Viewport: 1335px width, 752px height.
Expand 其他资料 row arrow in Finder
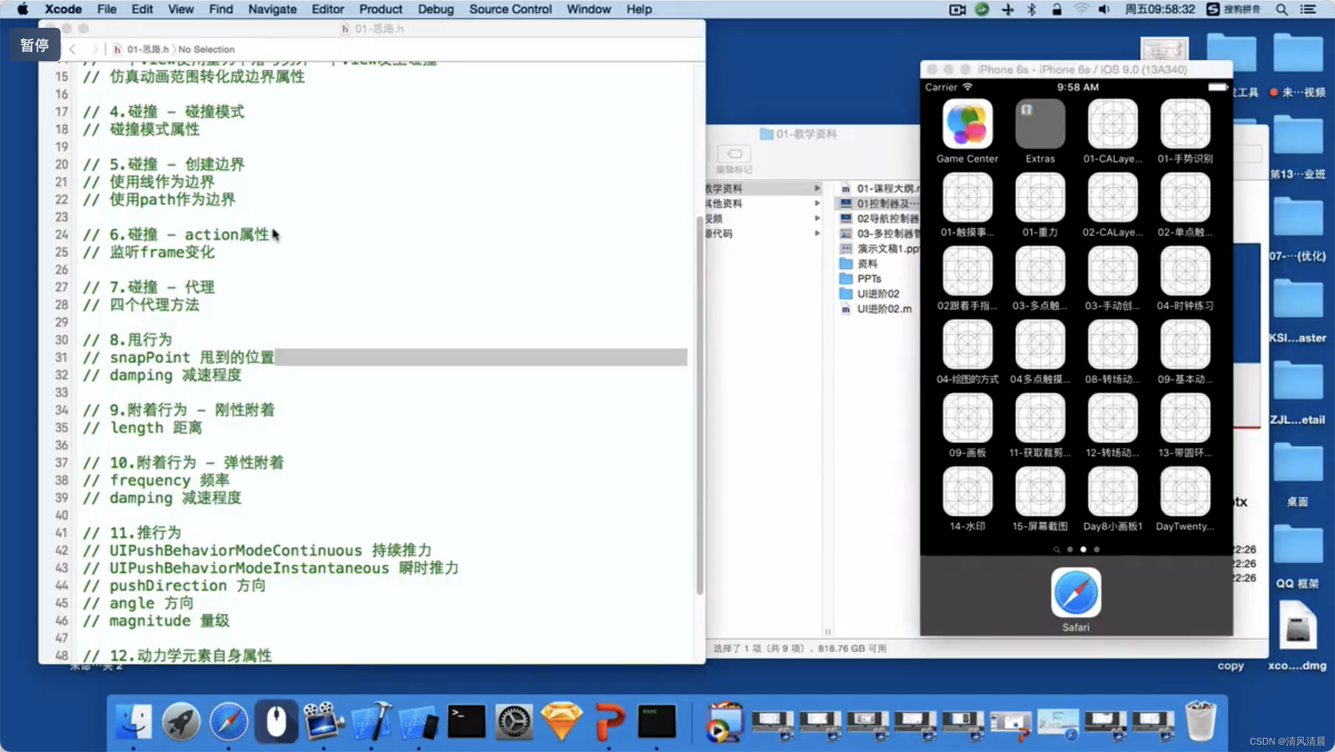817,204
